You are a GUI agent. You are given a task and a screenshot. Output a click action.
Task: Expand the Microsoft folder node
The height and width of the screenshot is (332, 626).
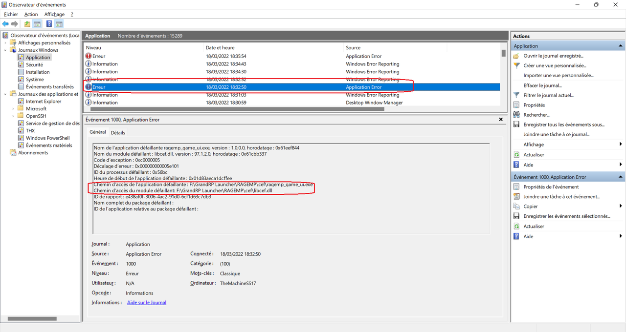[x=13, y=108]
